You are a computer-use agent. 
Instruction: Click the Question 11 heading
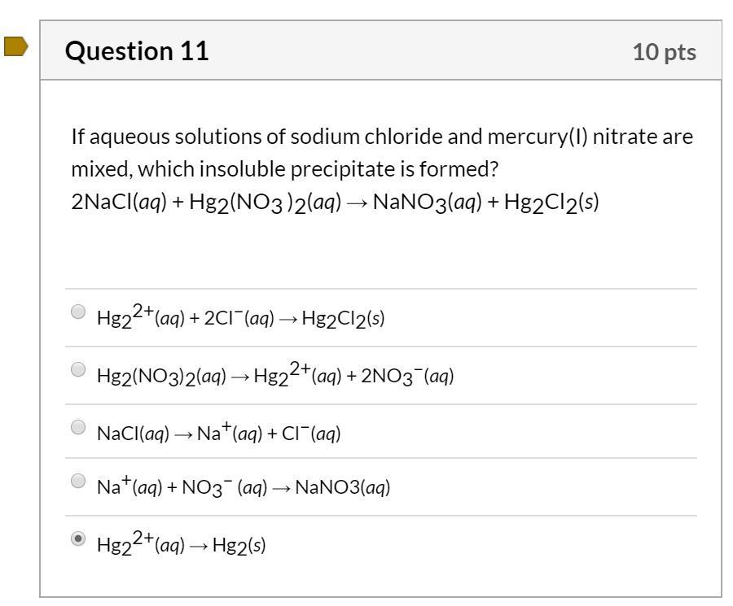[137, 52]
